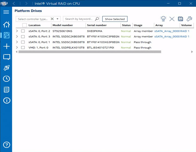This screenshot has height=152, width=196.
Task: Expand the sSATA: 0, Port: 2 row
Action: click(x=17, y=31)
